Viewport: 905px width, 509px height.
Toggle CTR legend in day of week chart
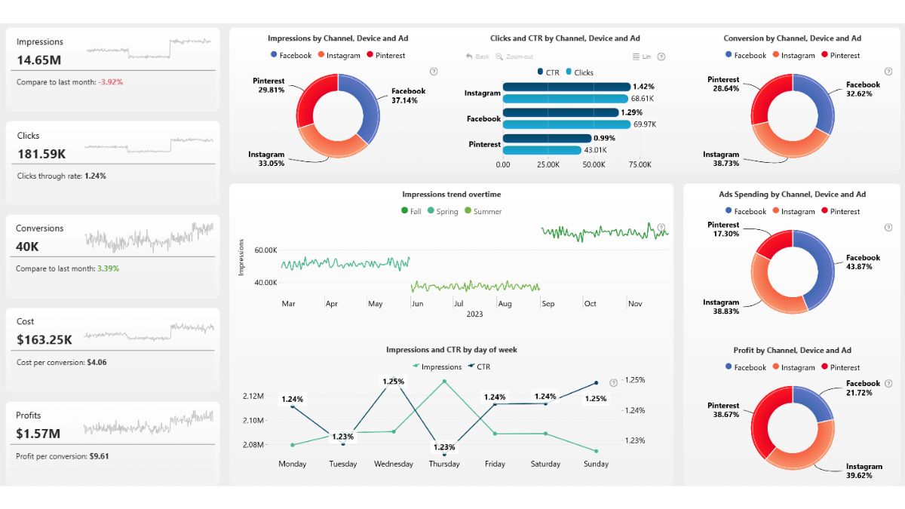479,366
